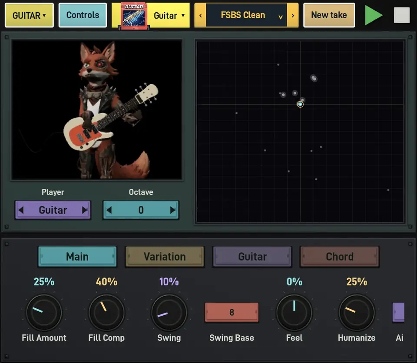Click the Feel 0% value
The width and height of the screenshot is (417, 363).
coord(294,282)
